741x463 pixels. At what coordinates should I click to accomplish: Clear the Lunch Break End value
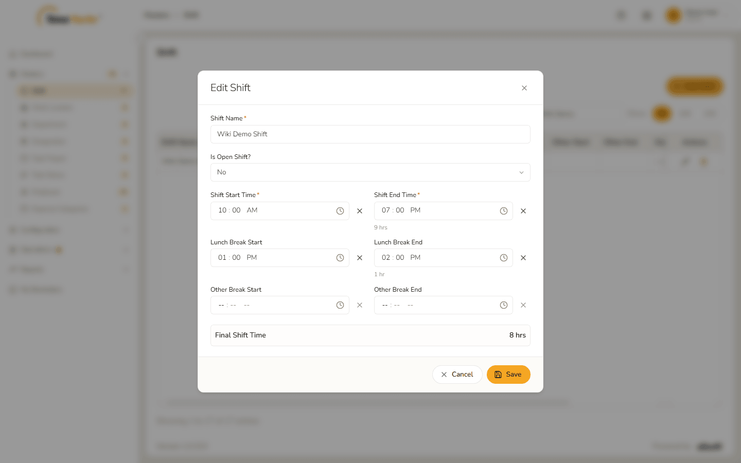[x=523, y=258]
